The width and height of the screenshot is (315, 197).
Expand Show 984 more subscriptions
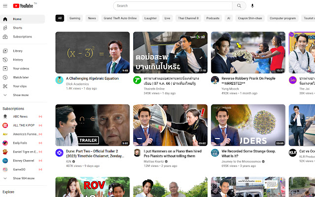pyautogui.click(x=24, y=178)
